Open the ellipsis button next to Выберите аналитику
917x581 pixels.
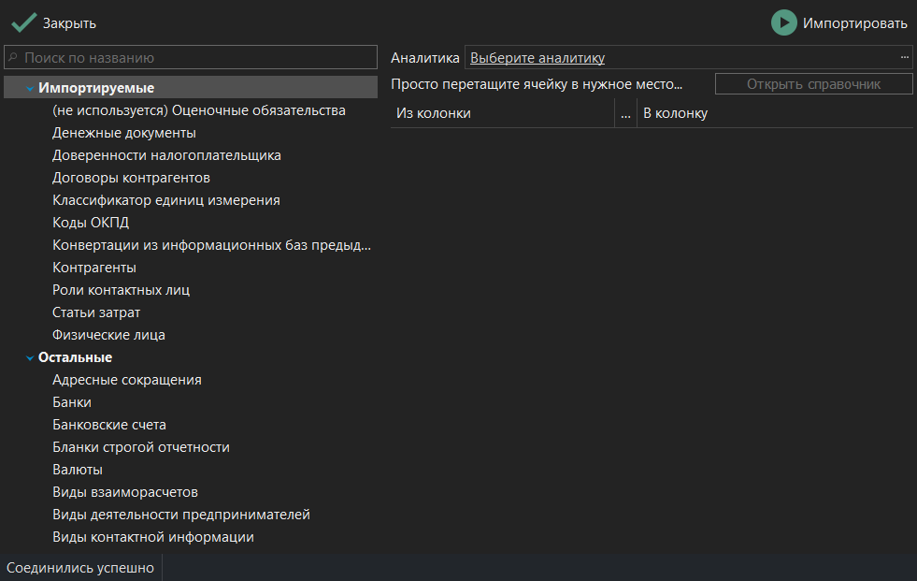coord(904,57)
